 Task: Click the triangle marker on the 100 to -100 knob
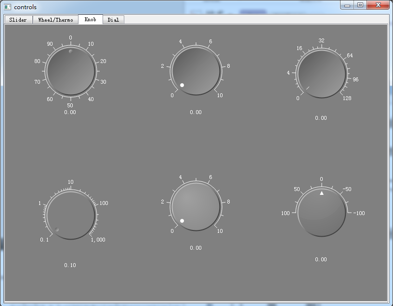[x=322, y=193]
